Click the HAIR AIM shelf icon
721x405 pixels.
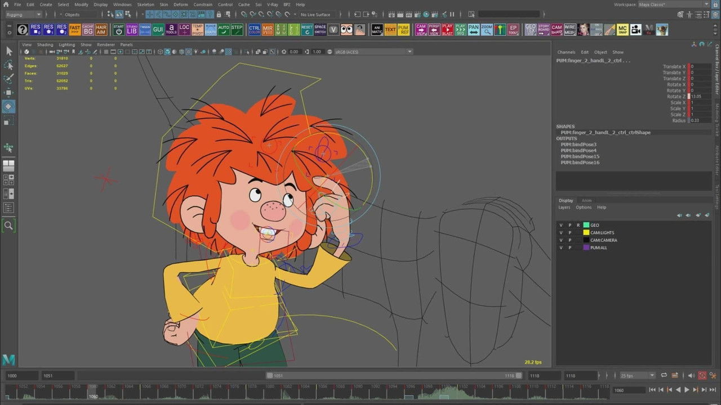[x=101, y=29]
